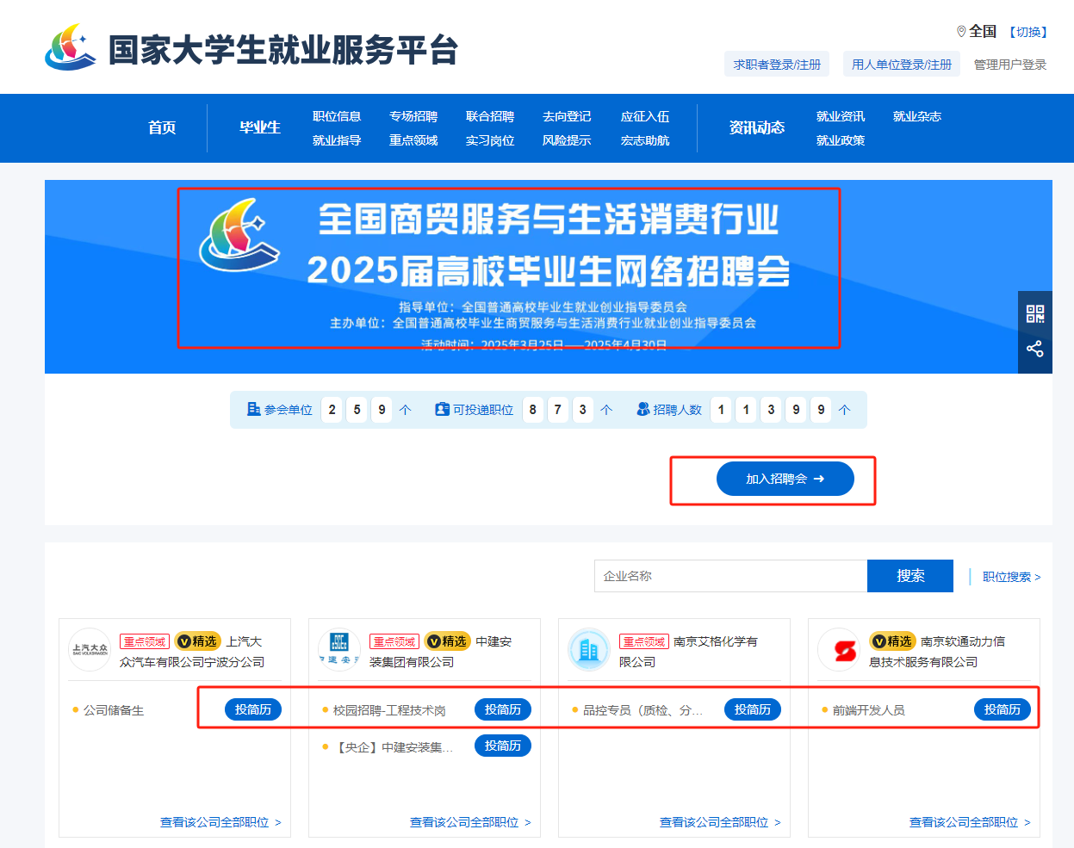This screenshot has height=848, width=1074.
Task: Select 就业资讯 in the navigation bar
Action: click(841, 116)
